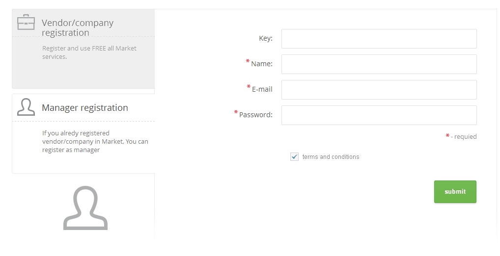
Task: Click into the Name text field
Action: 379,64
